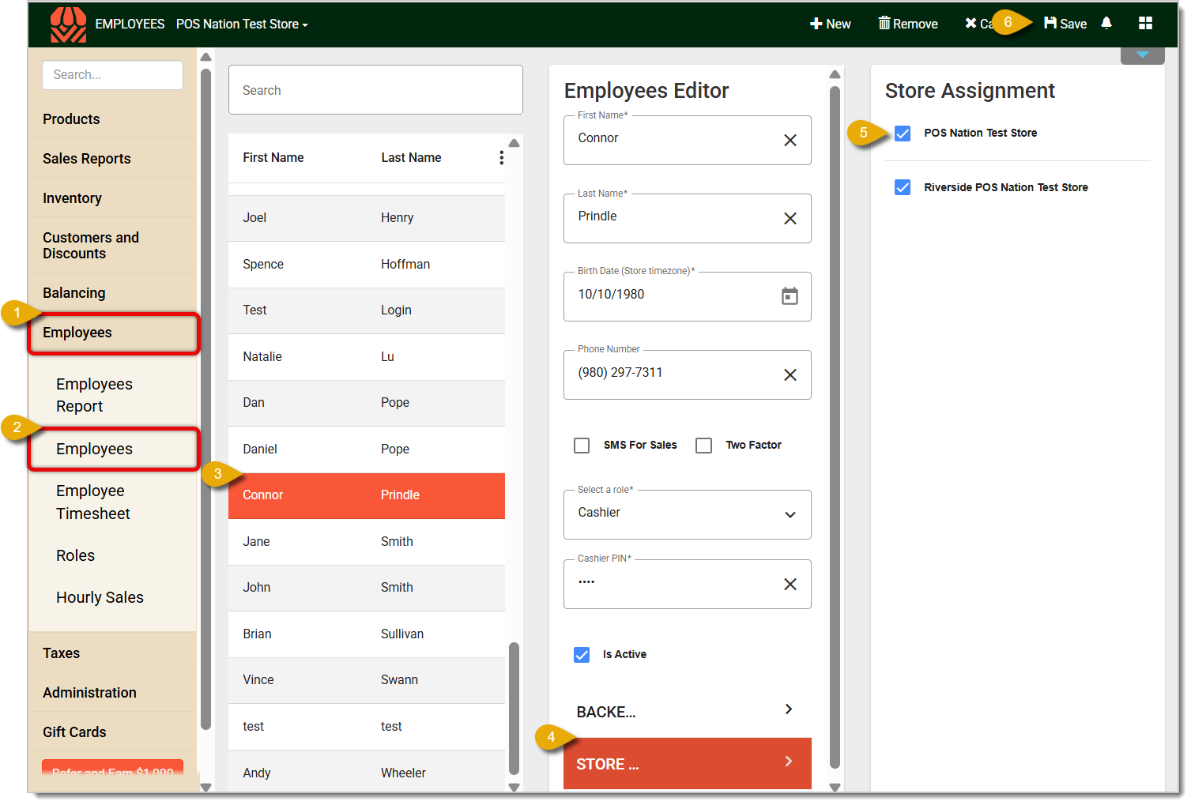This screenshot has width=1191, height=805.
Task: Select the Connor Prindle row
Action: tap(367, 495)
